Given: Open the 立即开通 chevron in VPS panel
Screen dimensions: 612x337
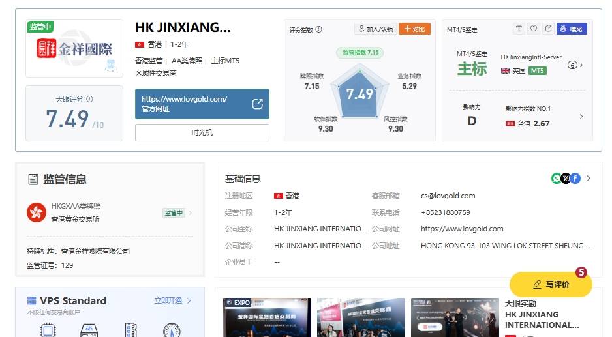Looking at the screenshot, I should click(189, 300).
